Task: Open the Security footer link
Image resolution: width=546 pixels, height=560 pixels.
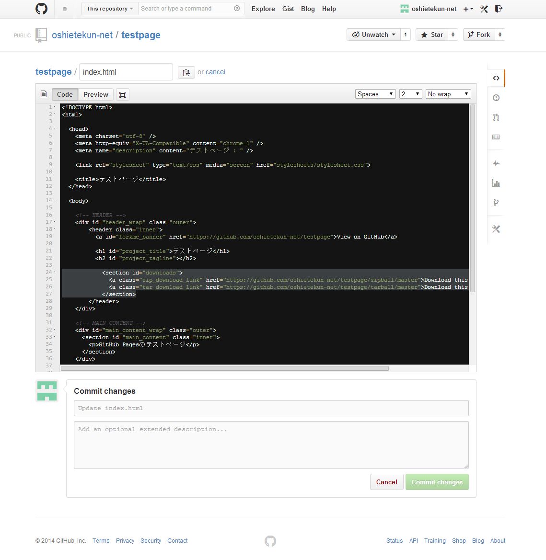Action: (151, 541)
